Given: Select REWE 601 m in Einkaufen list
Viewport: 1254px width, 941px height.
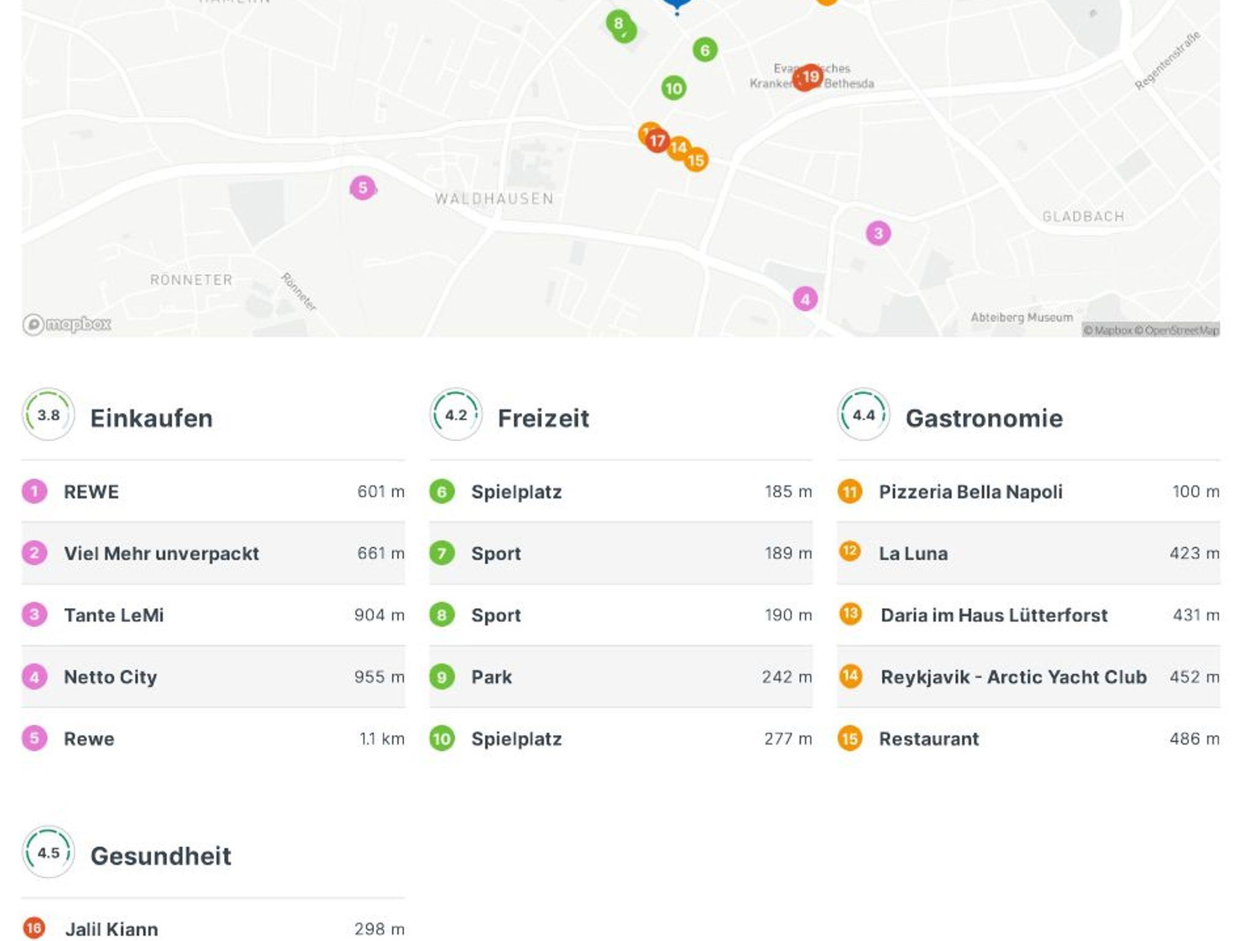Looking at the screenshot, I should coord(91,492).
